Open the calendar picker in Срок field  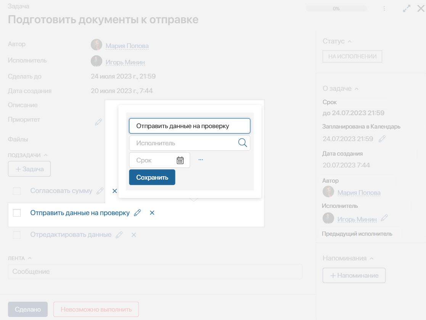(180, 160)
